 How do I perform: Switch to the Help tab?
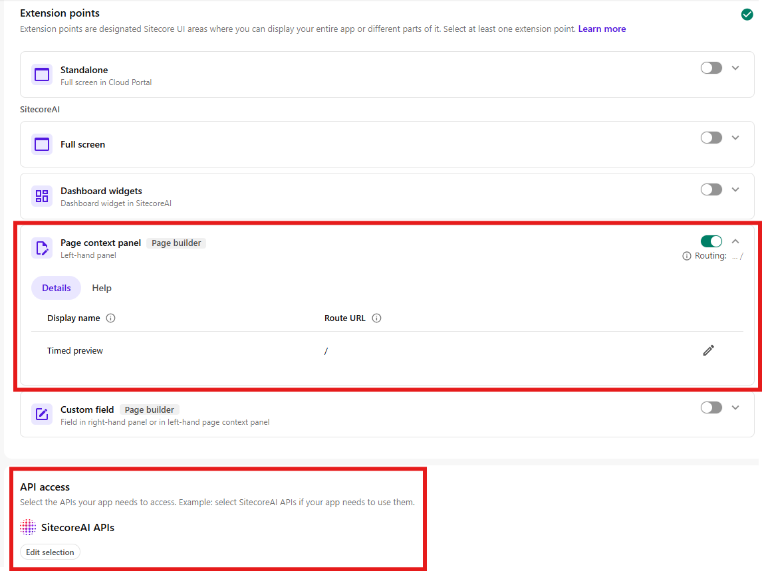(x=102, y=288)
